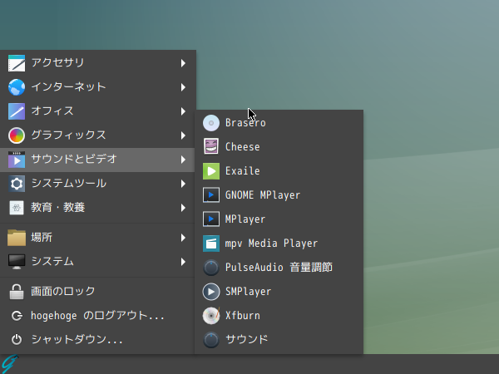Click the インターネット globe icon
This screenshot has height=374, width=499.
[x=17, y=87]
